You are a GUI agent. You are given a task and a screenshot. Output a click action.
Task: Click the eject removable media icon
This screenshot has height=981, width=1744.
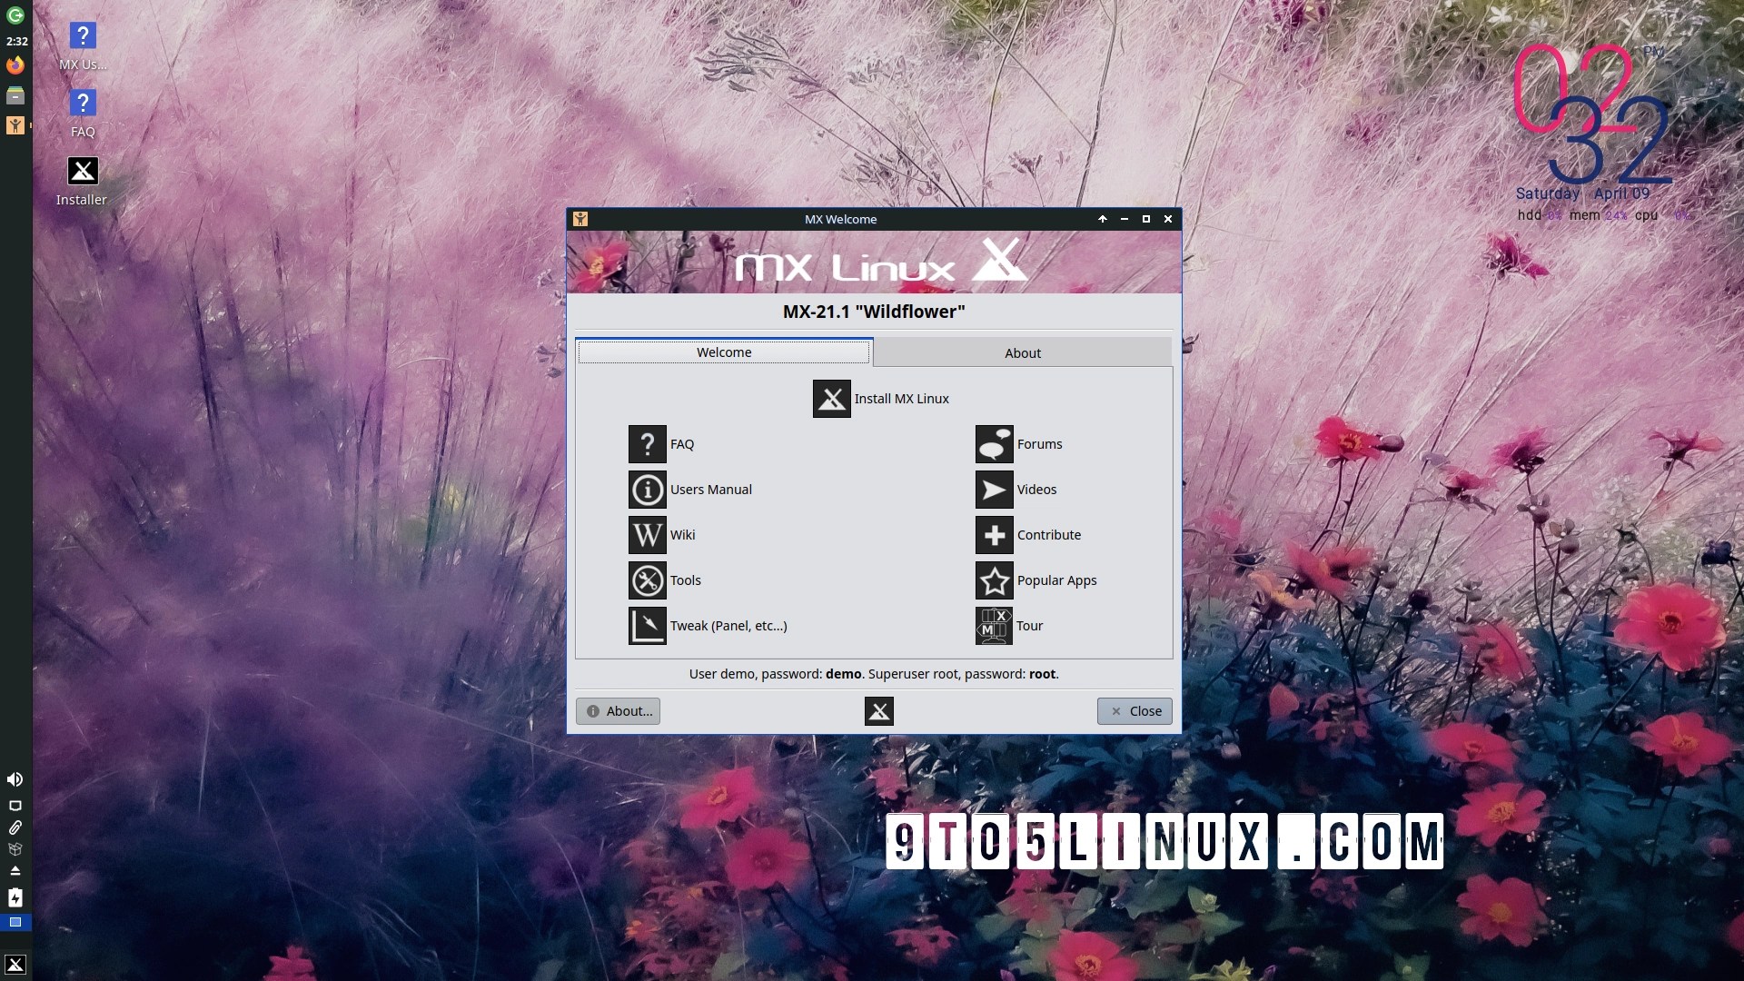15,870
